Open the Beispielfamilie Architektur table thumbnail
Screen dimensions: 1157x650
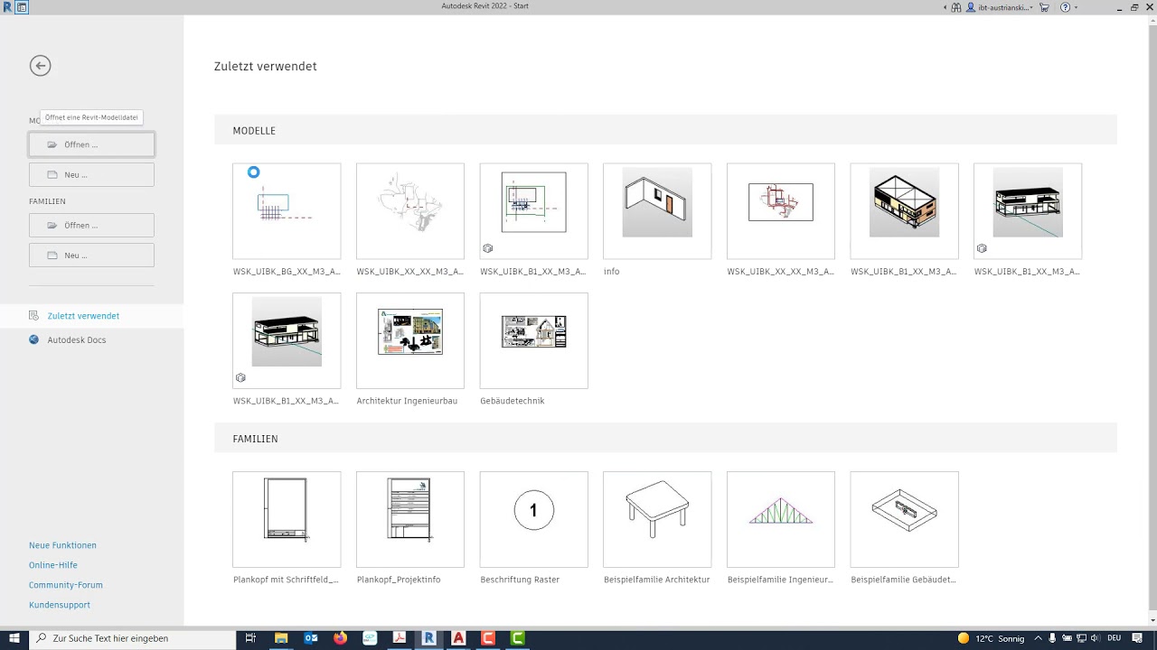pos(657,519)
